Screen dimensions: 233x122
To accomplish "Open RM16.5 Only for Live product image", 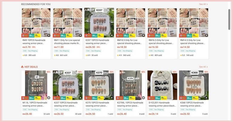I will (162, 23).
